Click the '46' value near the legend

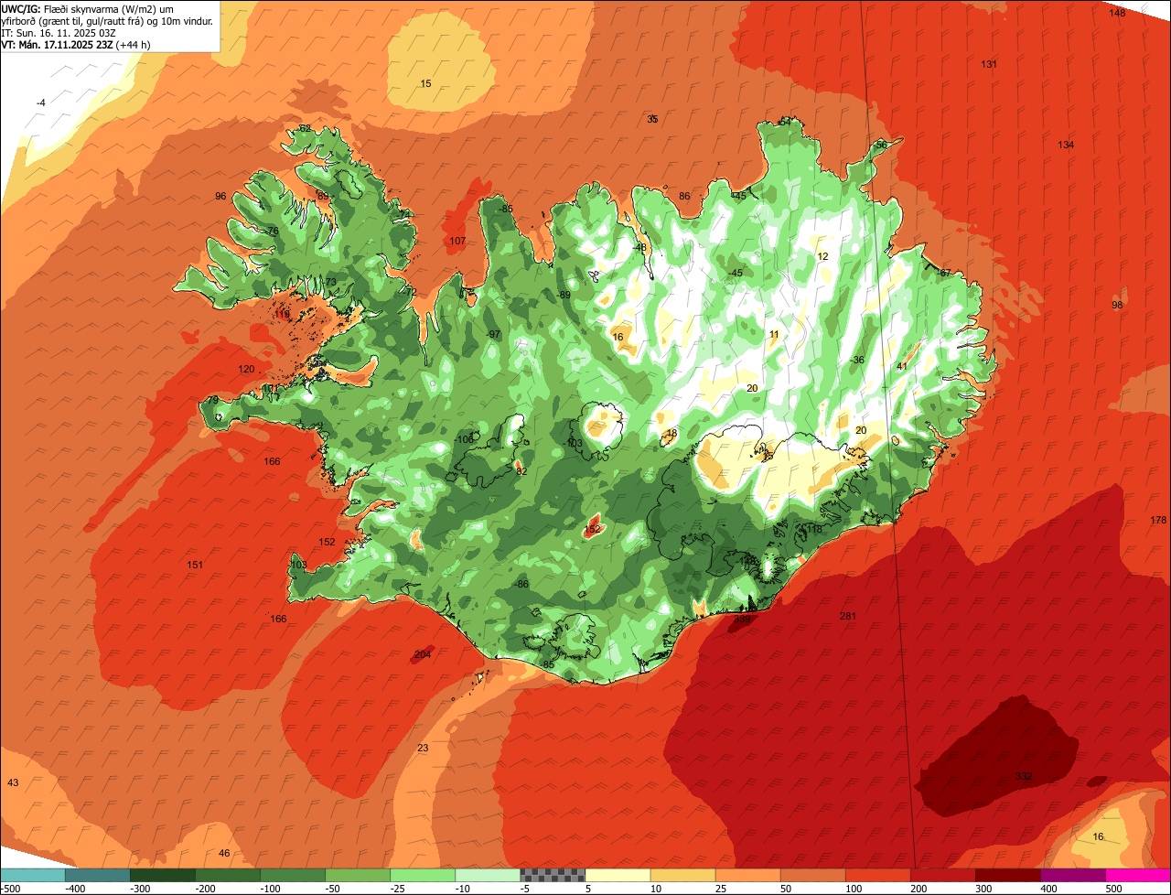[224, 853]
